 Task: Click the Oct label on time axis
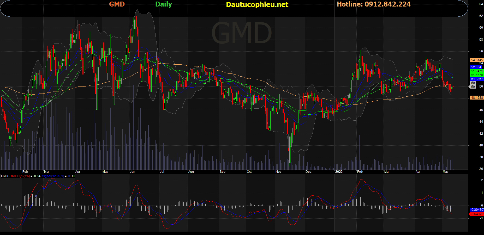[x=249, y=172]
